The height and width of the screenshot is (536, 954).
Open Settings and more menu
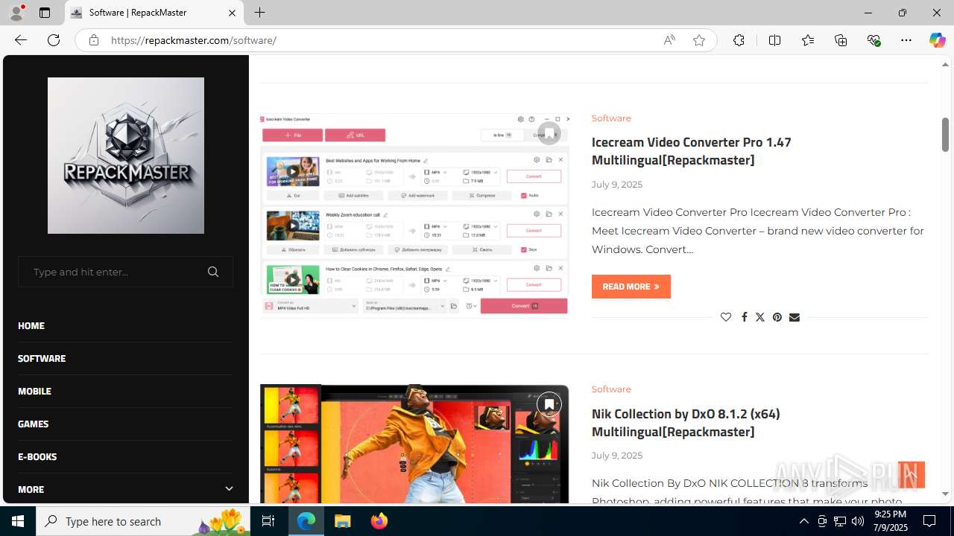[x=906, y=40]
